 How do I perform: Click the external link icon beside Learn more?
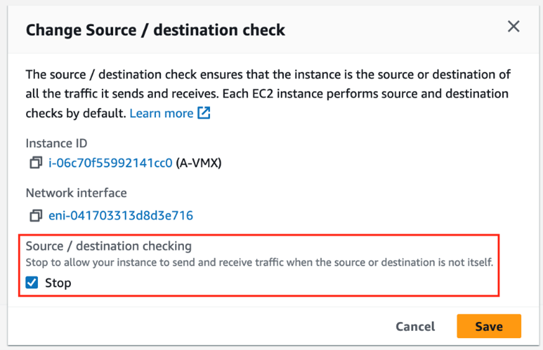[x=204, y=114]
